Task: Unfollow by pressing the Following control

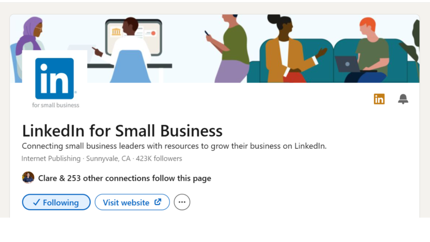Action: [x=56, y=202]
